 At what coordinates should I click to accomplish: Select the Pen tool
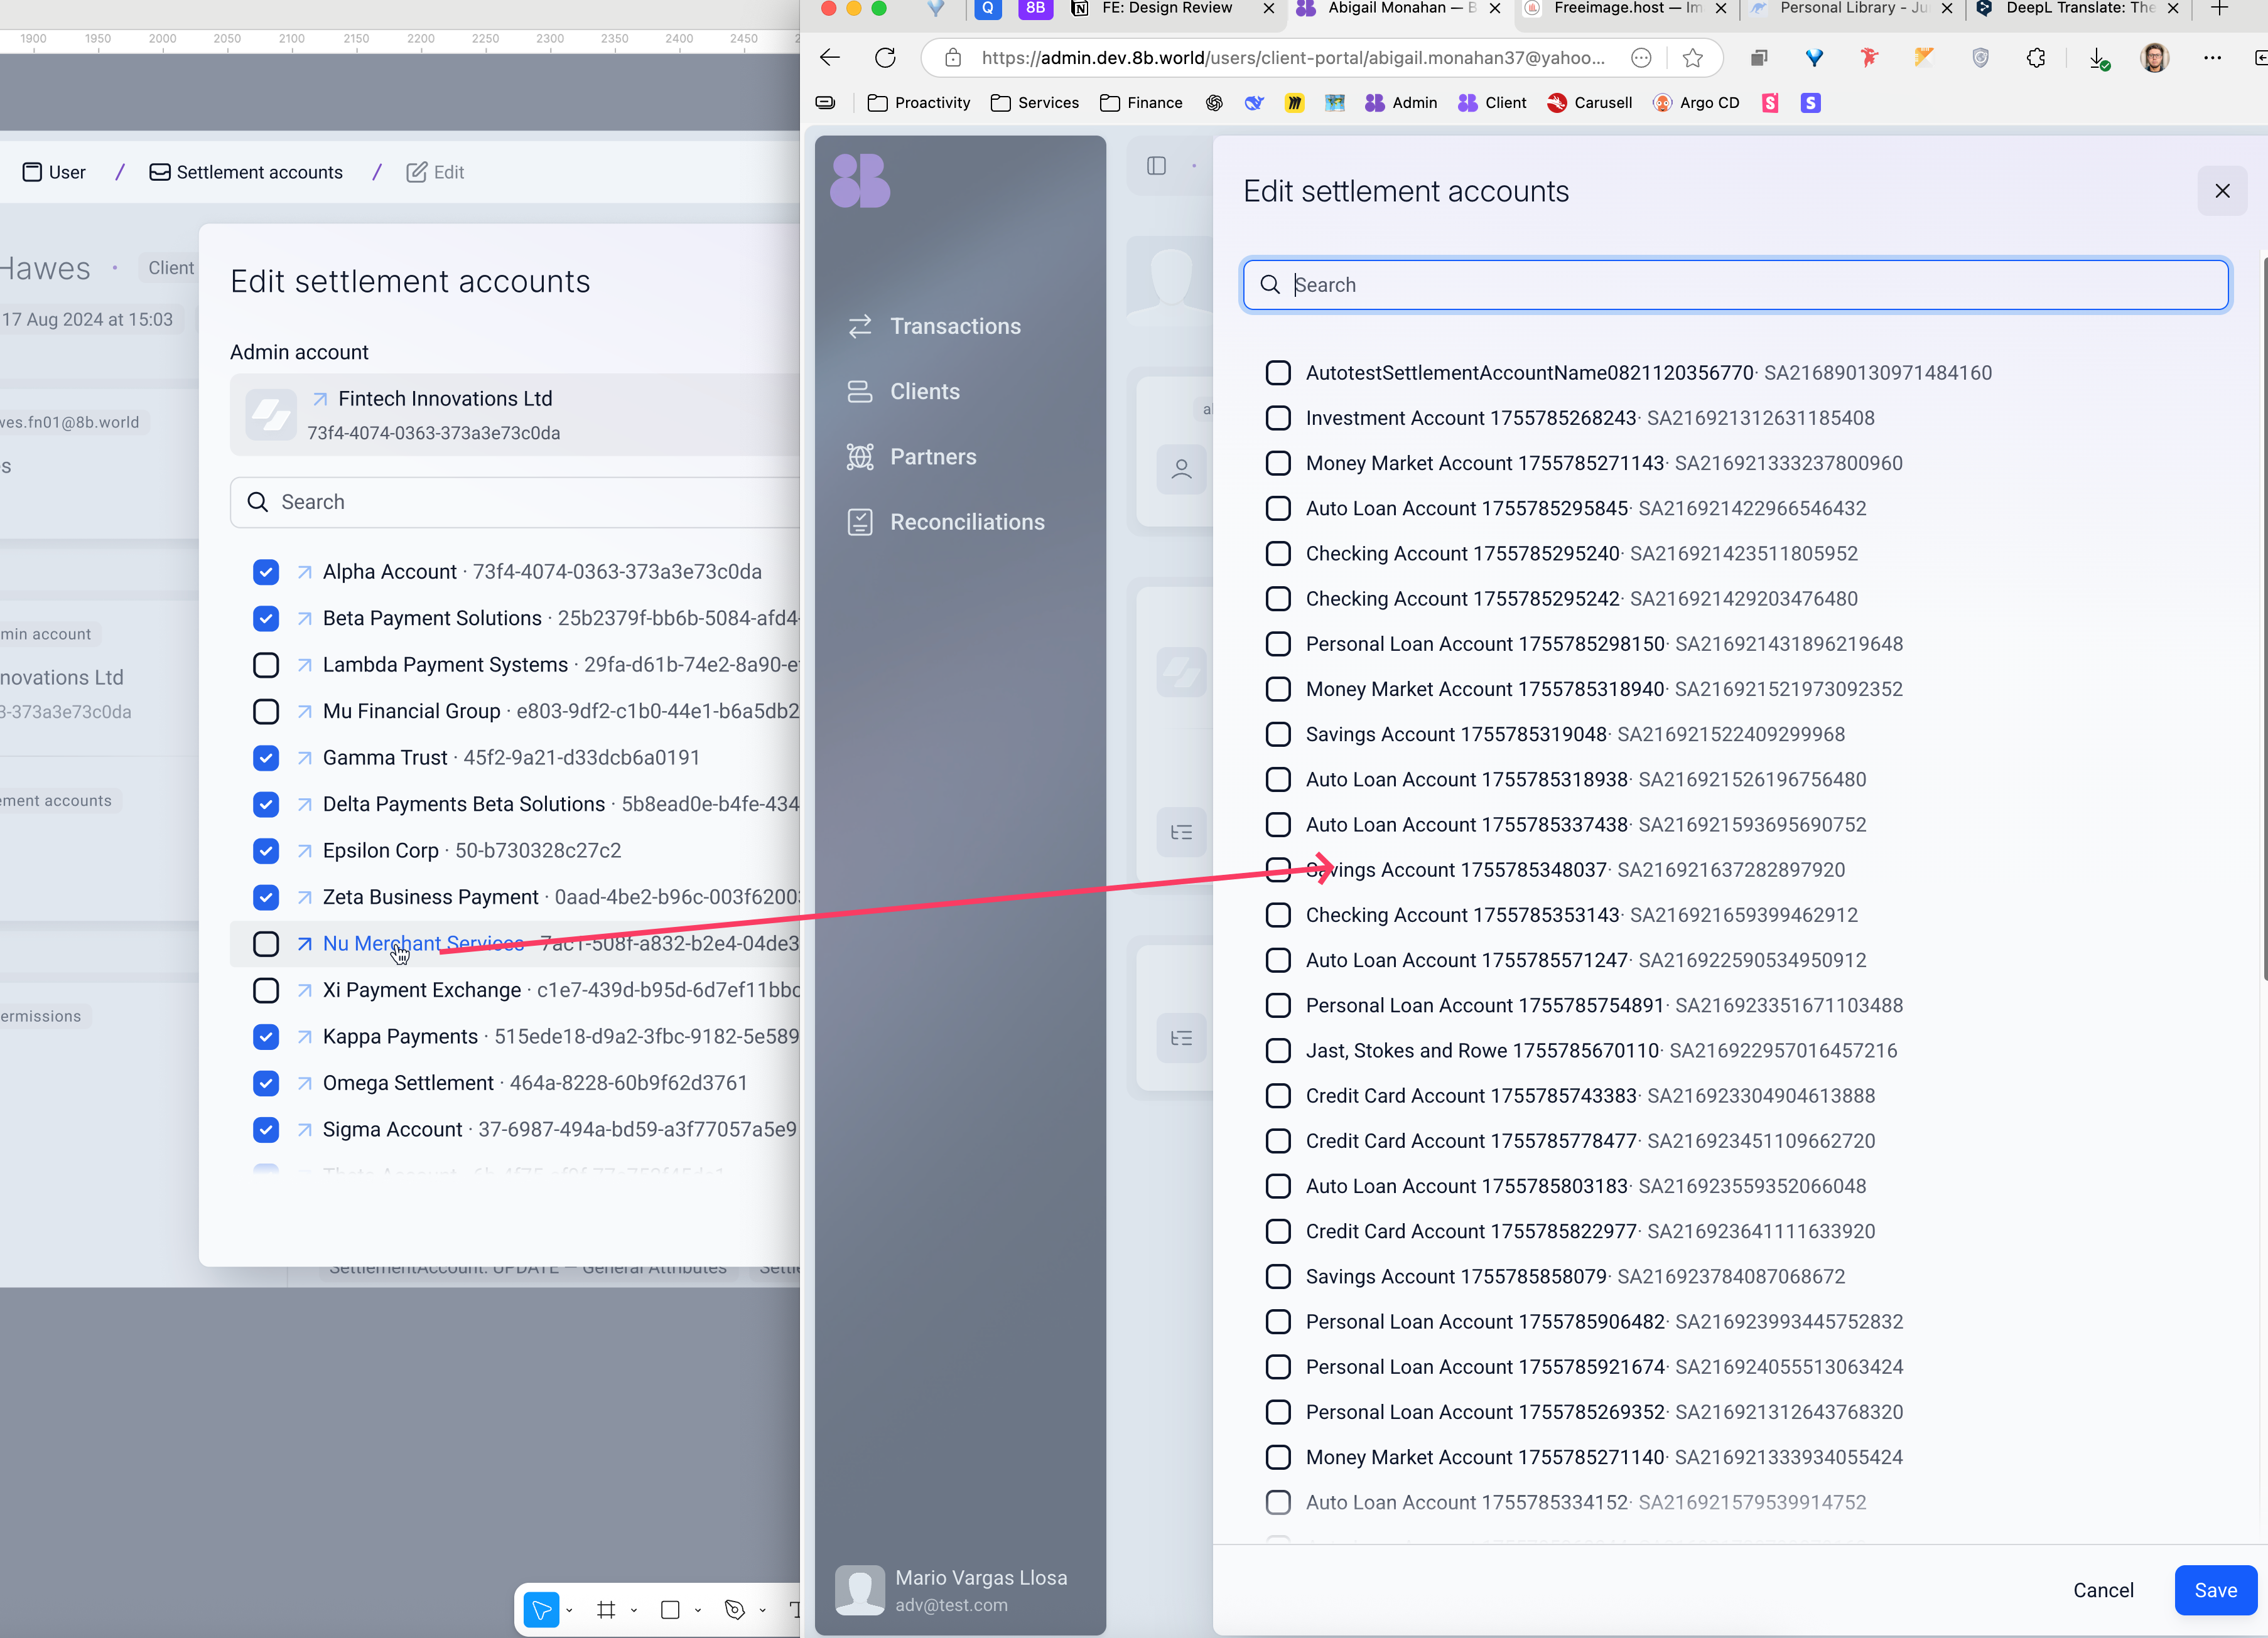pyautogui.click(x=735, y=1609)
